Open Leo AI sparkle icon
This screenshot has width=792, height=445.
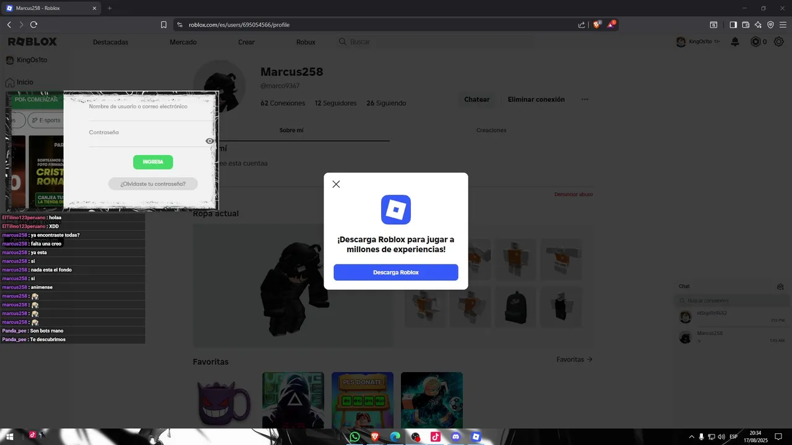pyautogui.click(x=758, y=25)
